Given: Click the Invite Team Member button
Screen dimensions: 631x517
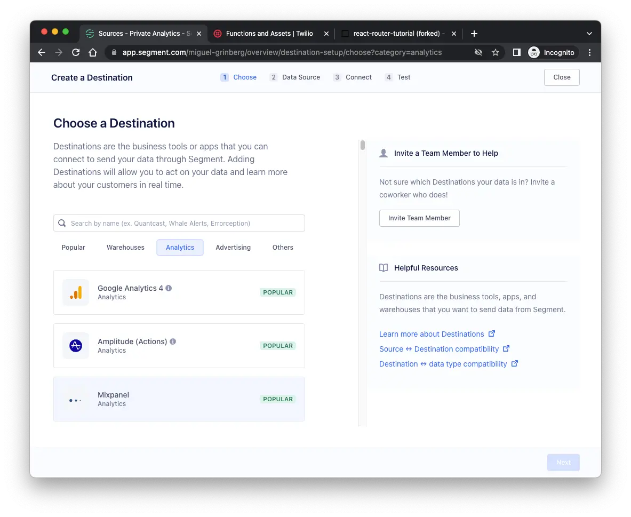Looking at the screenshot, I should [419, 218].
